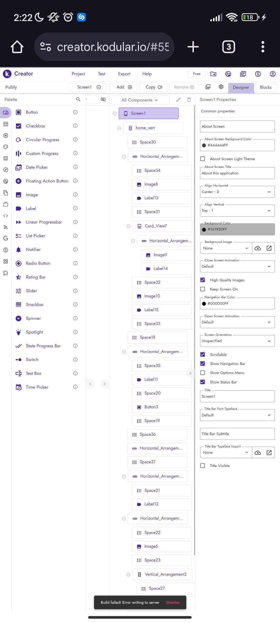Switch to the Designer tab
The width and height of the screenshot is (280, 623).
(241, 87)
